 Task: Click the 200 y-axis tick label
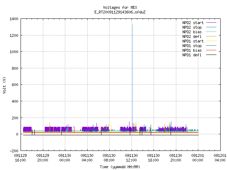click(x=15, y=118)
